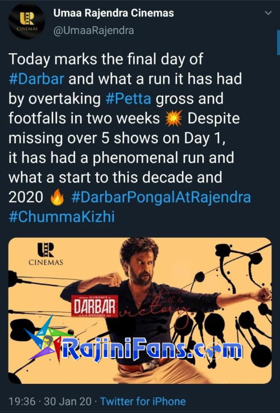
Task: Expand the tweet options chevron
Action: coord(268,13)
